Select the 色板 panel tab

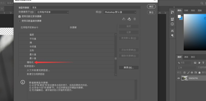[186, 10]
